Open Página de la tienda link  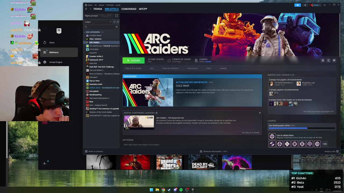pos(133,68)
